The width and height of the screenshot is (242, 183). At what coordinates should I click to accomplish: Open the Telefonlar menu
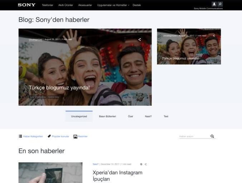pyautogui.click(x=48, y=5)
